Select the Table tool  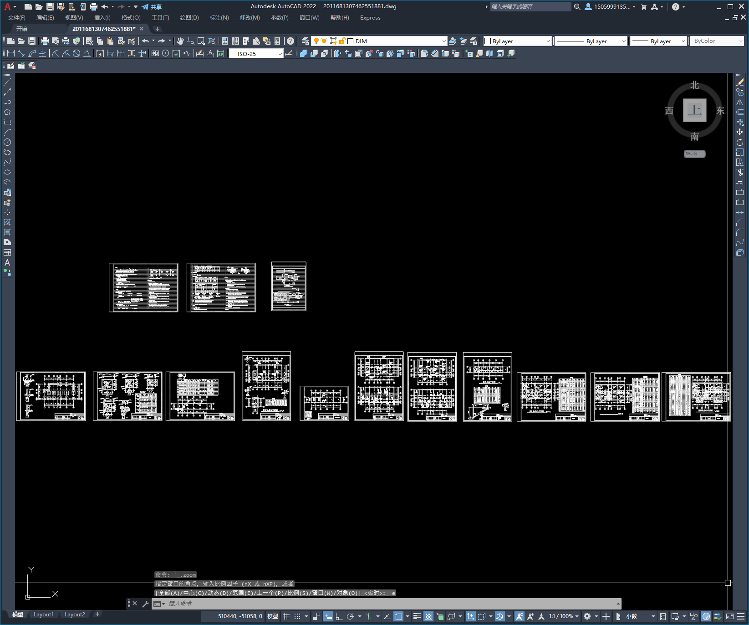coord(7,252)
